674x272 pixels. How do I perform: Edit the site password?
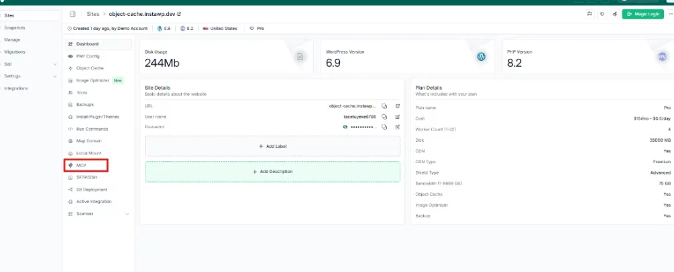pyautogui.click(x=398, y=127)
